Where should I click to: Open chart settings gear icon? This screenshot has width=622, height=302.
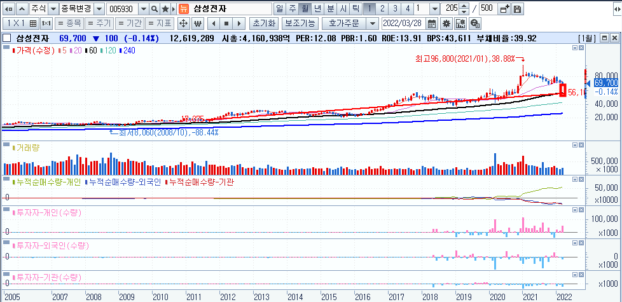point(446,24)
